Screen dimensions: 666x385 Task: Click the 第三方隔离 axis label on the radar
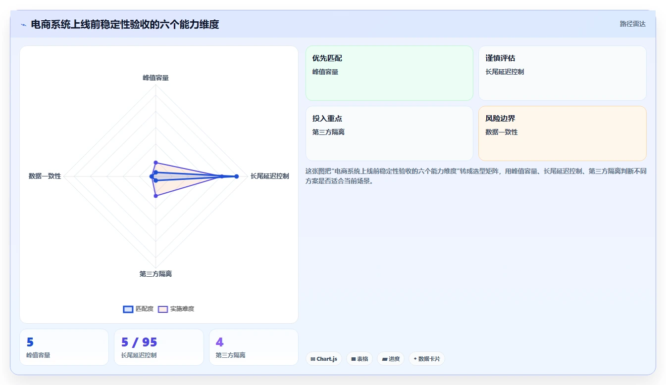point(155,274)
